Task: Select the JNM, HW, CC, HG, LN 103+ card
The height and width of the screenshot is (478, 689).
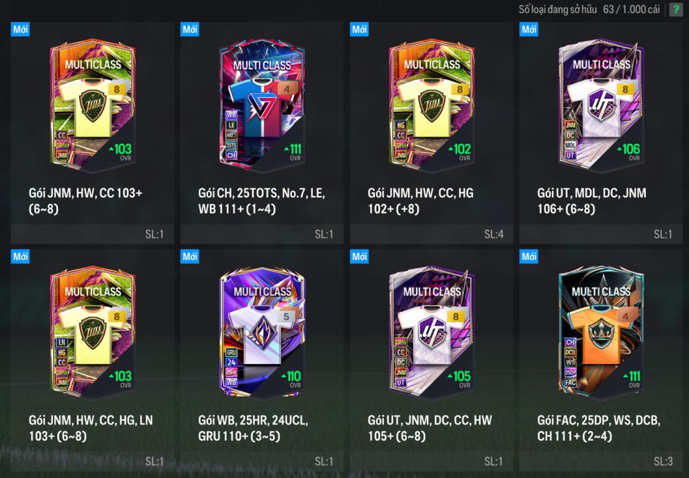Action: [92, 360]
